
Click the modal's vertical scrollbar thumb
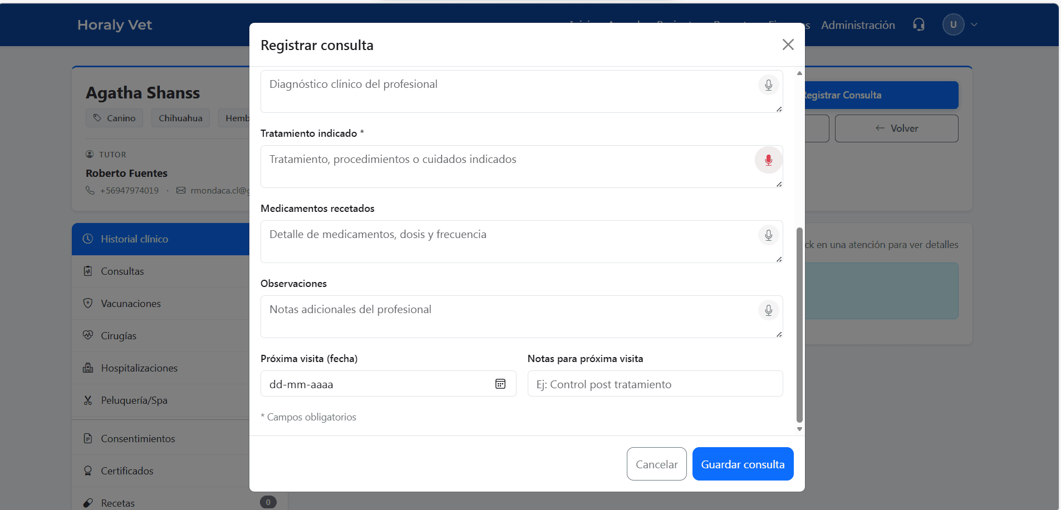tap(799, 325)
